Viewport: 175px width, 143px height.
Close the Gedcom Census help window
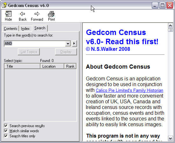(170, 5)
